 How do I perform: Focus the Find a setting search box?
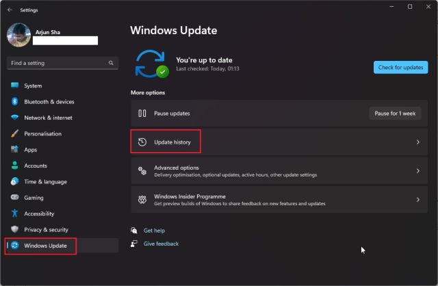(x=62, y=63)
